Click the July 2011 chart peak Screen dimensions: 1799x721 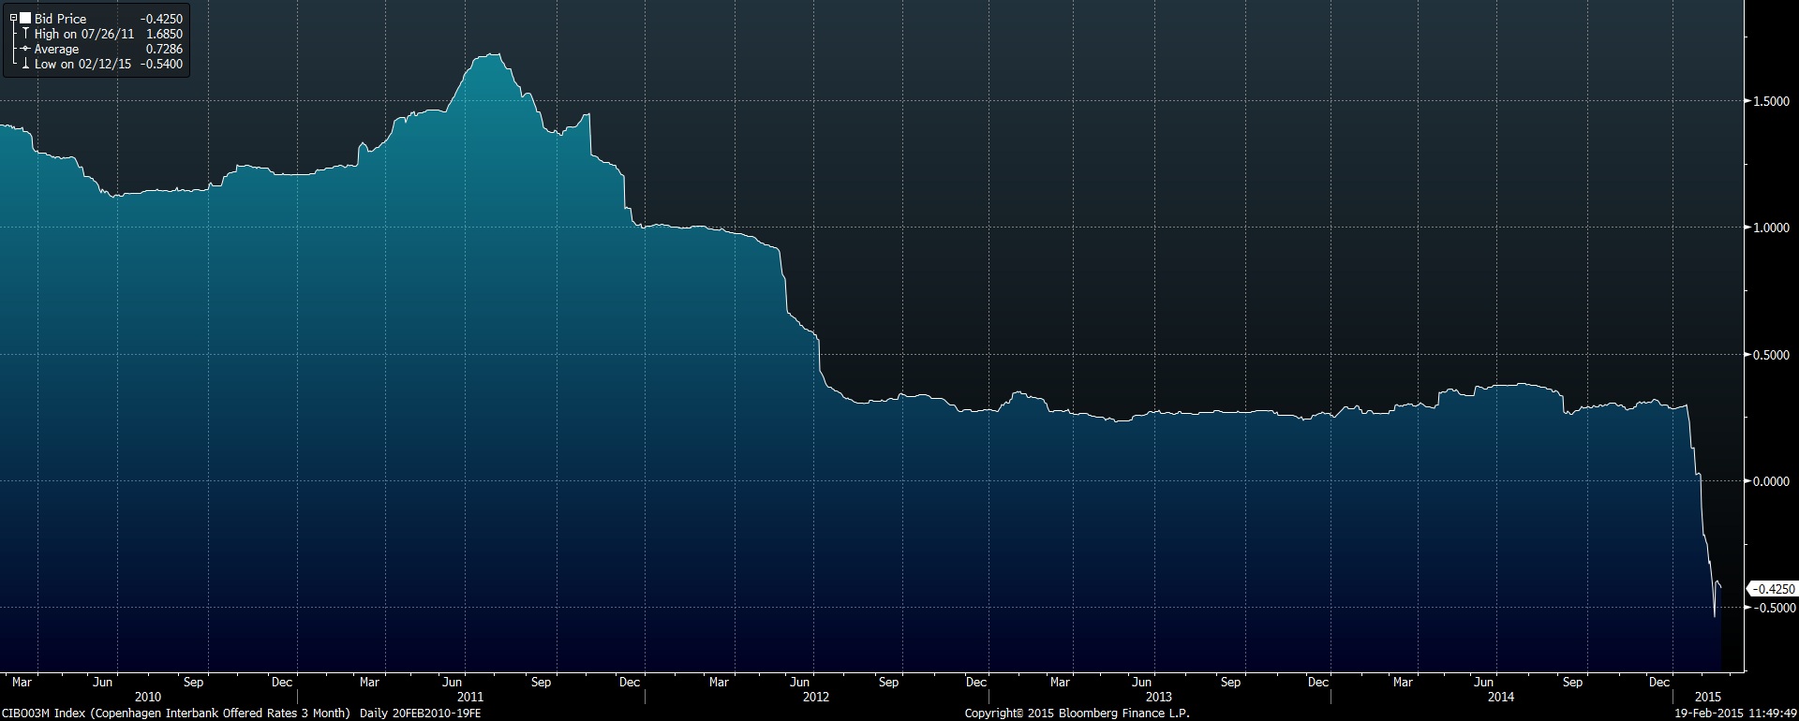[x=490, y=54]
